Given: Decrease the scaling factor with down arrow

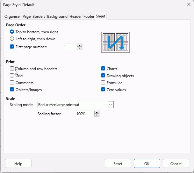Looking at the screenshot, I should click(97, 115).
